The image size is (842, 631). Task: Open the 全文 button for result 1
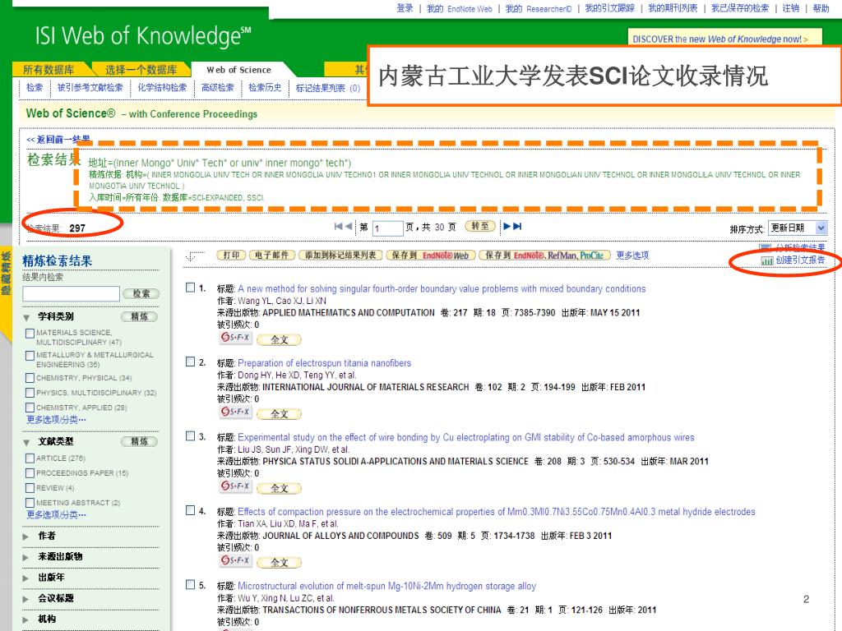[280, 339]
